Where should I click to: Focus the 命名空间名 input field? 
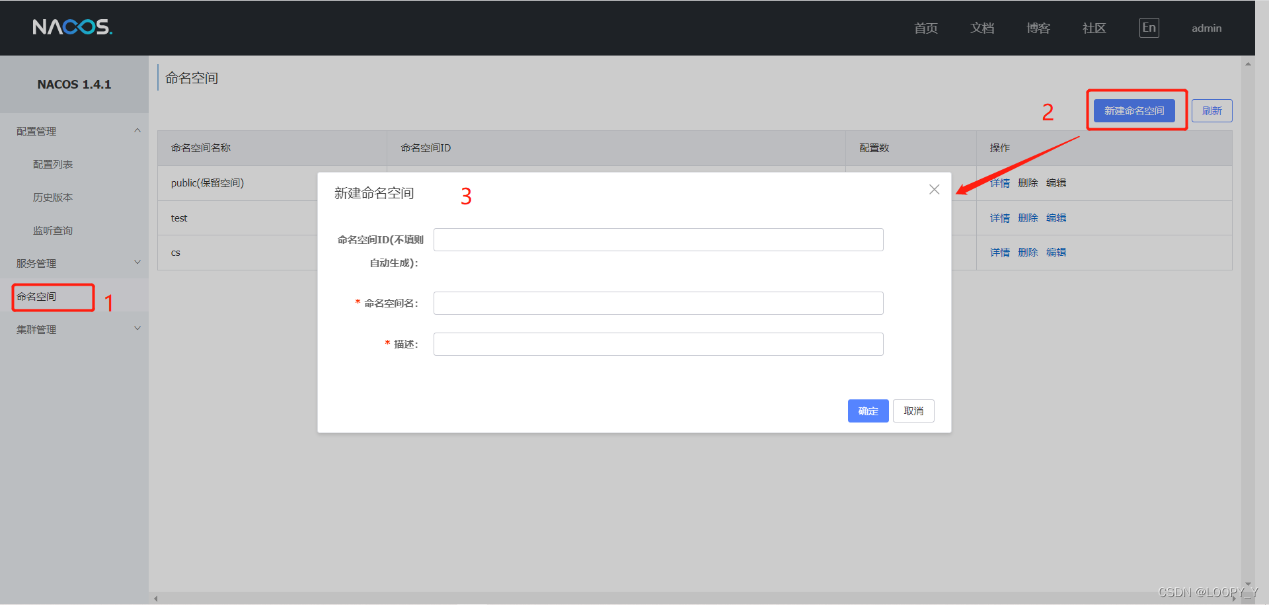(x=658, y=303)
